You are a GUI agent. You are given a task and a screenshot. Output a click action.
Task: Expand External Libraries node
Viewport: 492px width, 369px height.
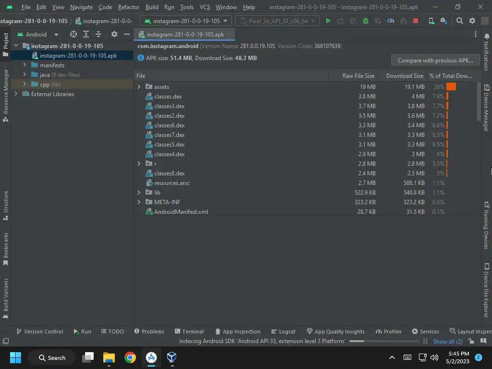[x=16, y=94]
